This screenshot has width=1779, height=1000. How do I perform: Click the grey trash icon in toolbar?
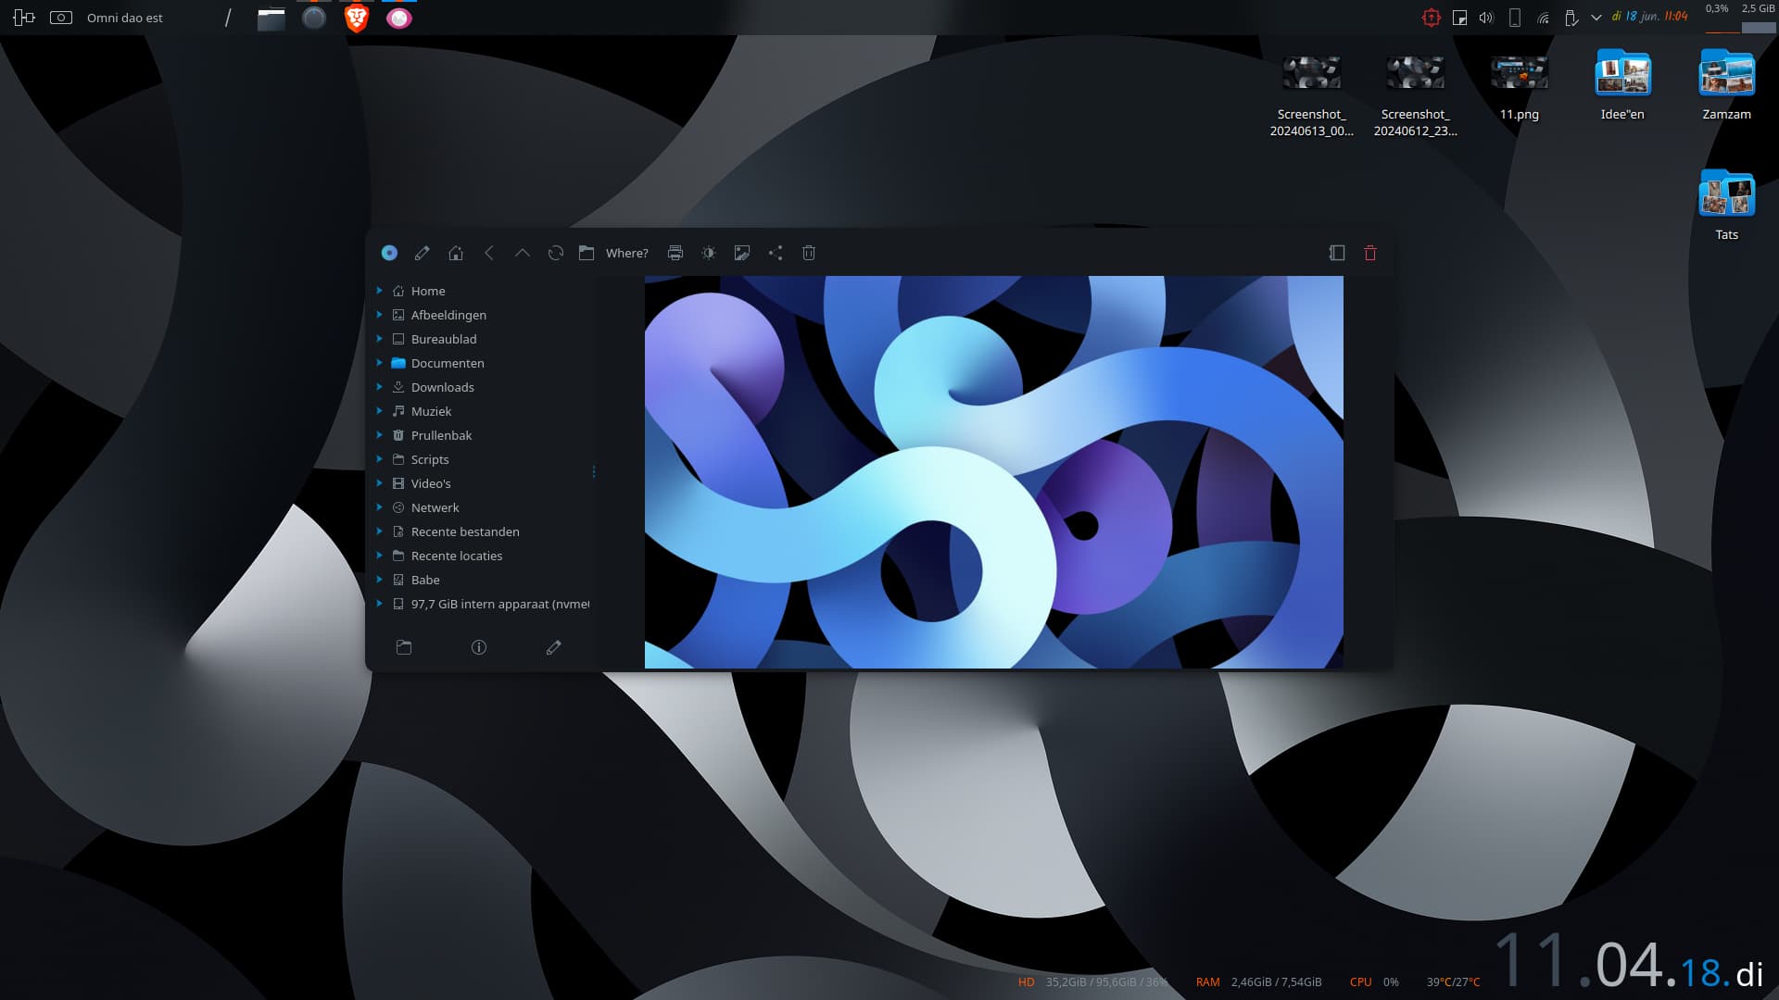click(x=809, y=253)
